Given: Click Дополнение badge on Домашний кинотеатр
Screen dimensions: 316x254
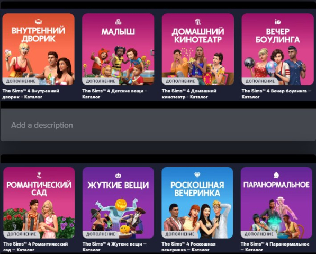Looking at the screenshot, I should pyautogui.click(x=180, y=81).
